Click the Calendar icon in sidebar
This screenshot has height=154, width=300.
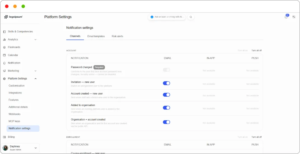coord(4,55)
